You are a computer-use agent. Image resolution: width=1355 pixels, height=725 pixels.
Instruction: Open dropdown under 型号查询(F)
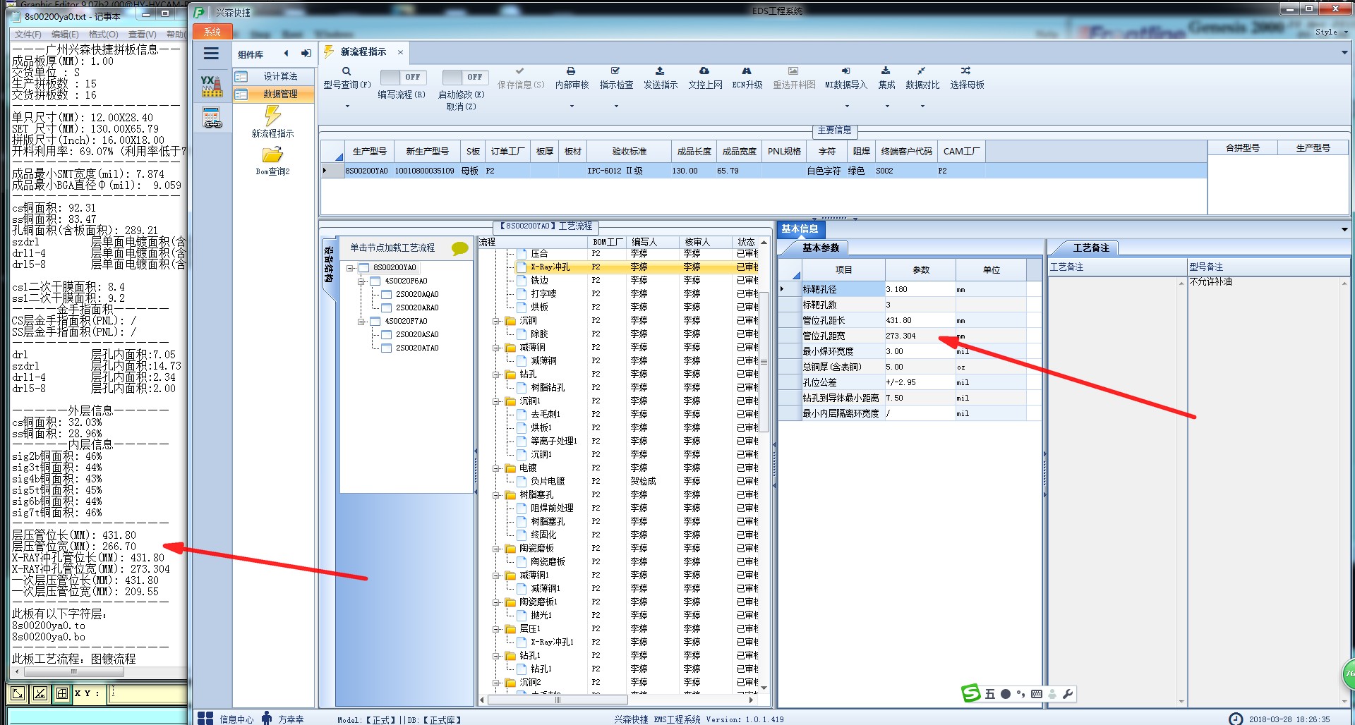347,106
